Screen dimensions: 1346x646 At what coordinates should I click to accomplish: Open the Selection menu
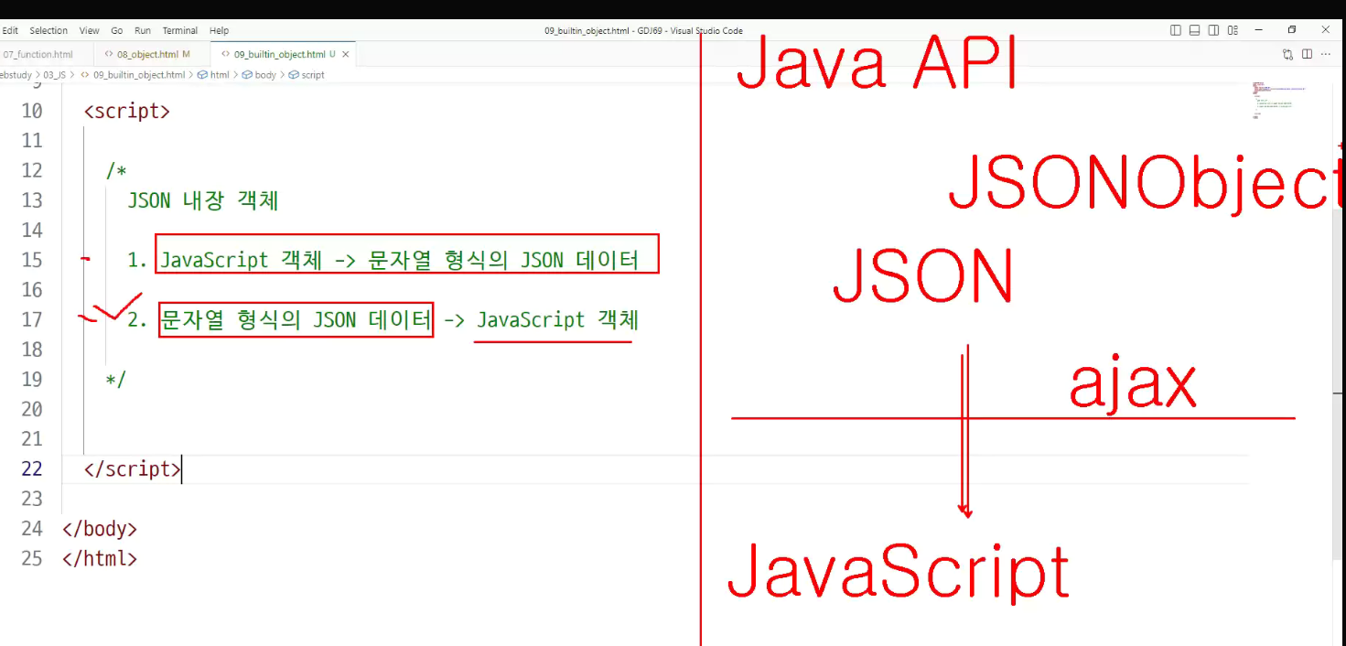point(48,30)
